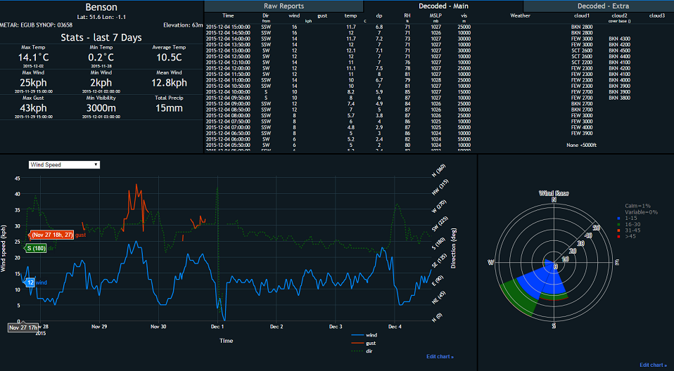Click Edit chart link below wind rose
Image resolution: width=674 pixels, height=371 pixels.
[653, 365]
